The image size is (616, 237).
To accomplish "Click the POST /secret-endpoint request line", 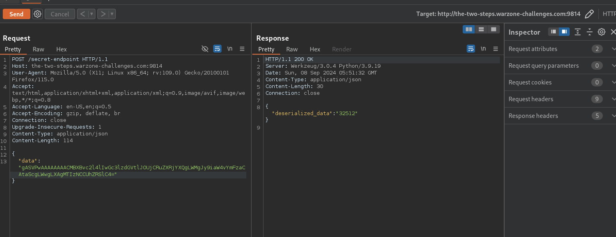I will (x=60, y=59).
